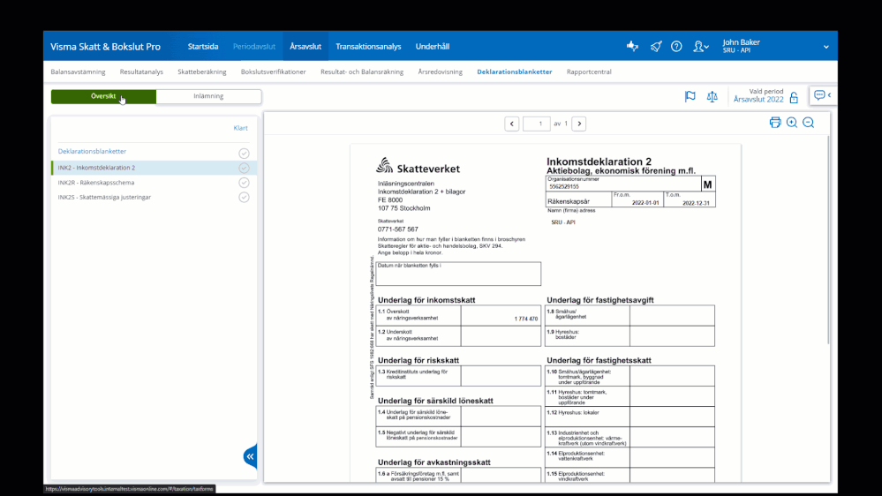Zoom in on the document

pyautogui.click(x=792, y=123)
